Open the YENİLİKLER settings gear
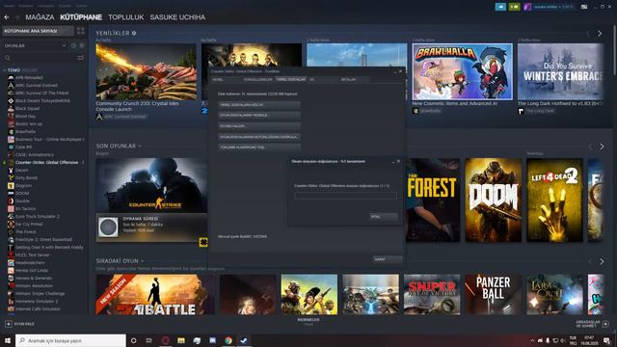Image resolution: width=617 pixels, height=347 pixels. click(134, 34)
